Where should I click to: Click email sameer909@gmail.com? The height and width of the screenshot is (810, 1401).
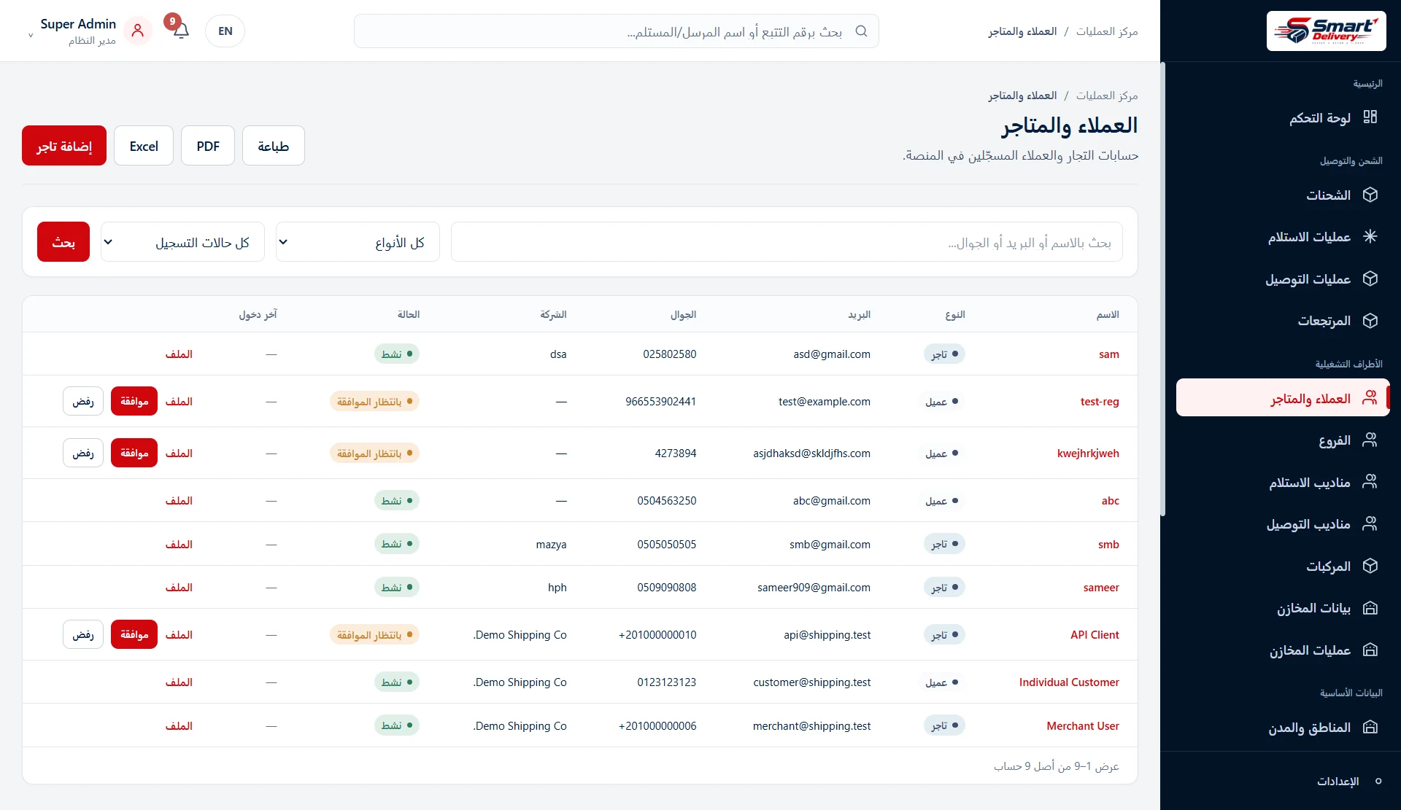pyautogui.click(x=814, y=588)
